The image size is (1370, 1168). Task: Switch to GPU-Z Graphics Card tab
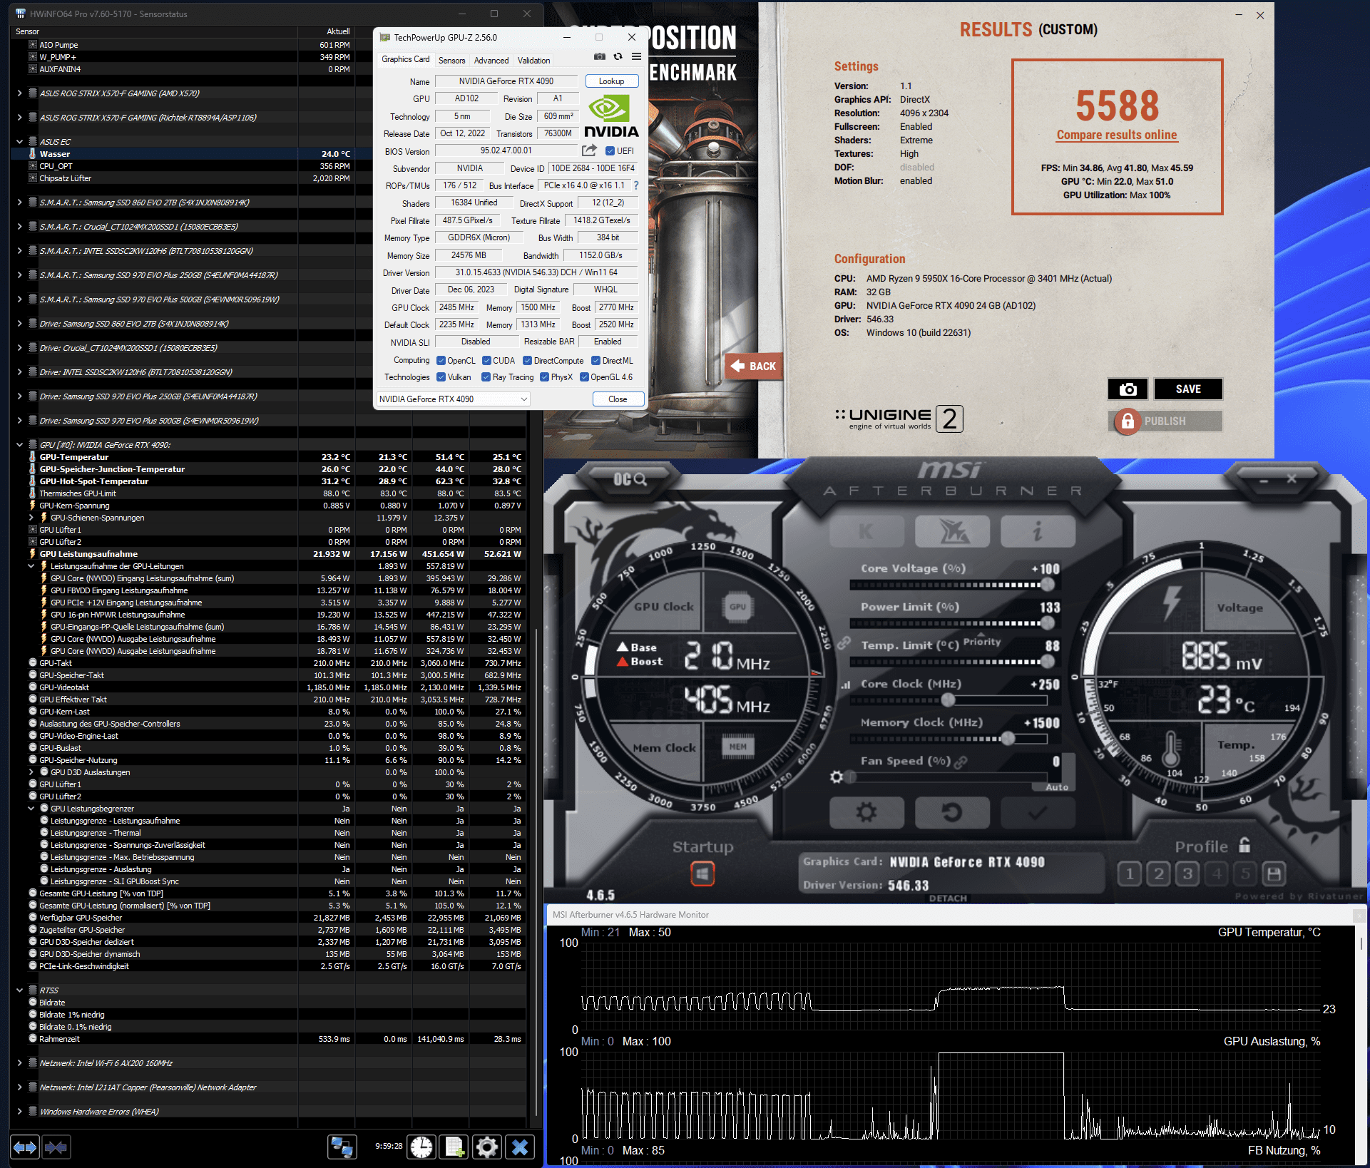click(x=405, y=60)
